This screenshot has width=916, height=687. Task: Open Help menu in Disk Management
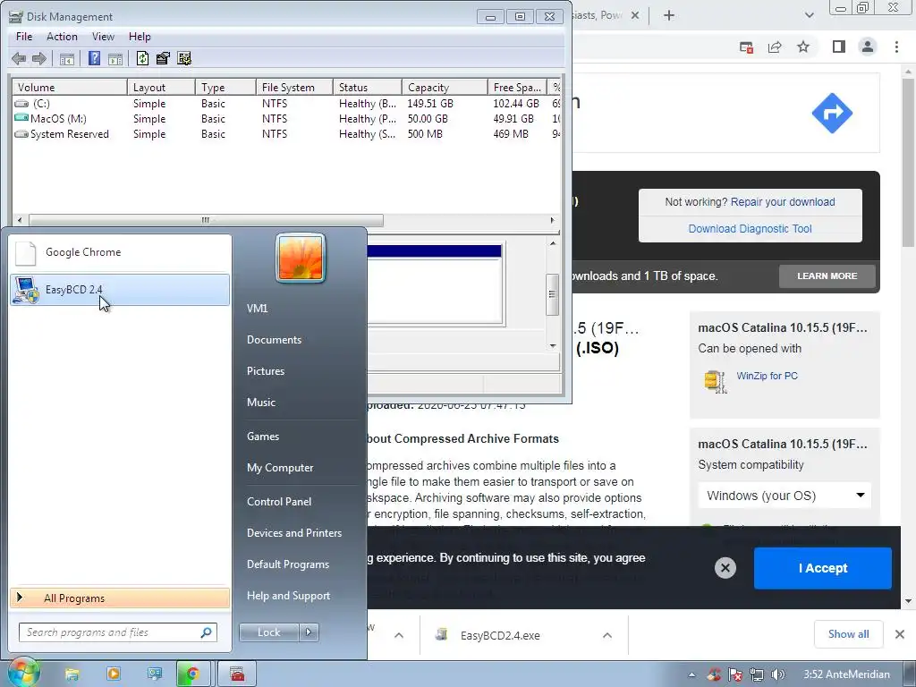(140, 36)
